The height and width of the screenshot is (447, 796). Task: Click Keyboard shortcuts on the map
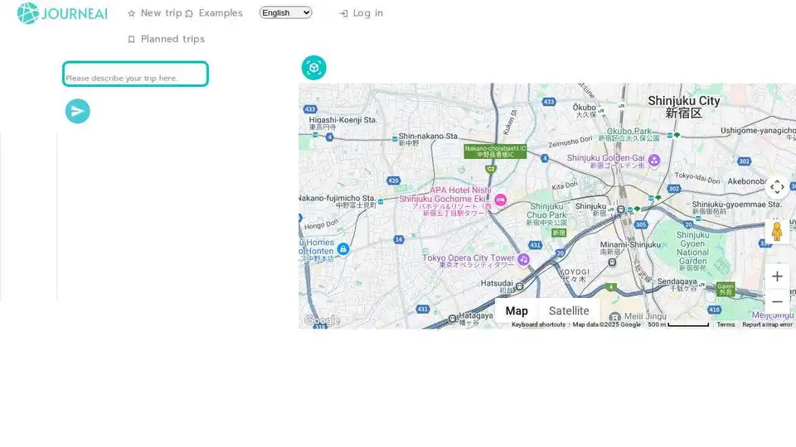(x=538, y=324)
